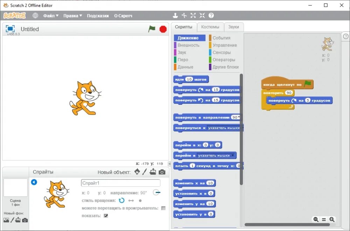The width and height of the screenshot is (350, 231).
Task: Switch stage to full screen mode
Action: click(x=10, y=29)
